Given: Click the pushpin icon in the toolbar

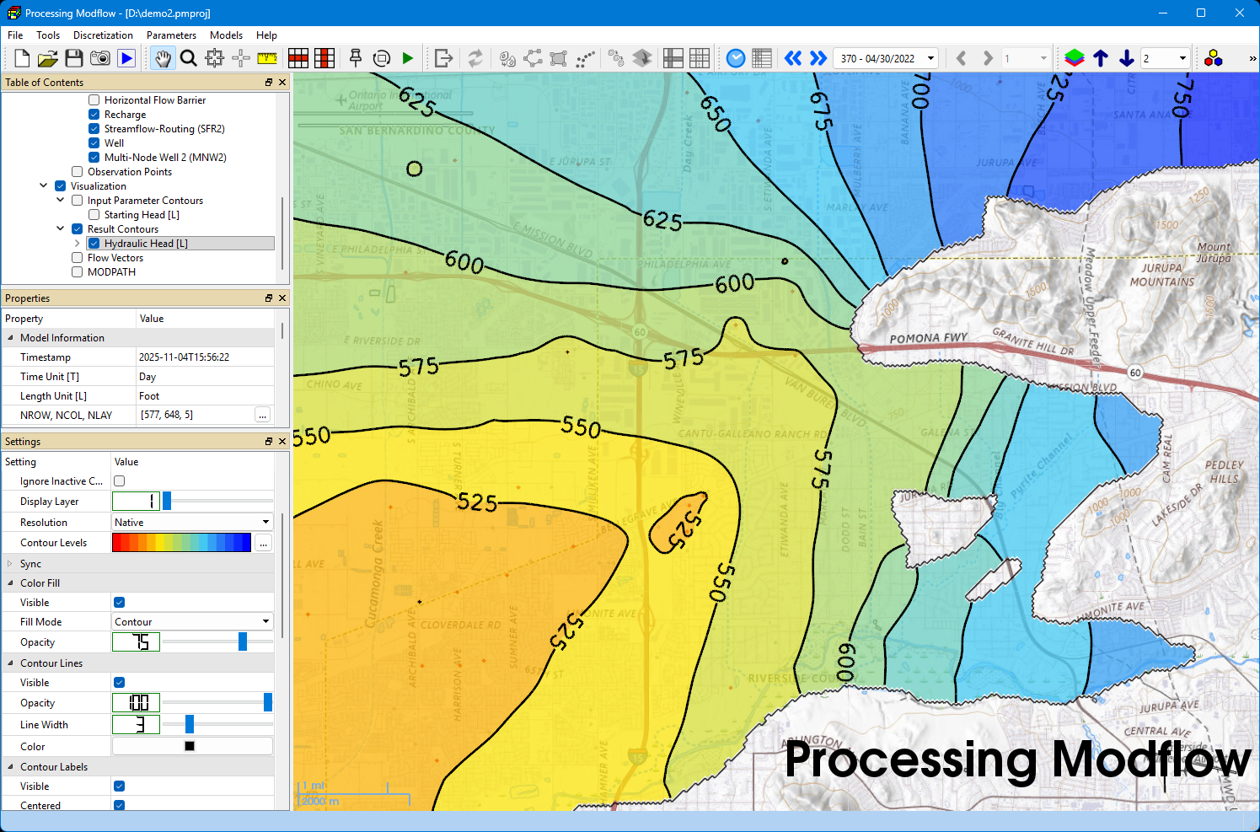Looking at the screenshot, I should click(x=356, y=58).
